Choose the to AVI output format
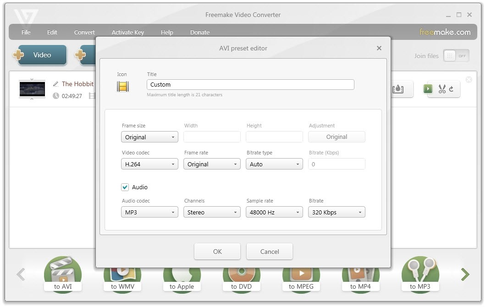The height and width of the screenshot is (307, 486). point(63,275)
